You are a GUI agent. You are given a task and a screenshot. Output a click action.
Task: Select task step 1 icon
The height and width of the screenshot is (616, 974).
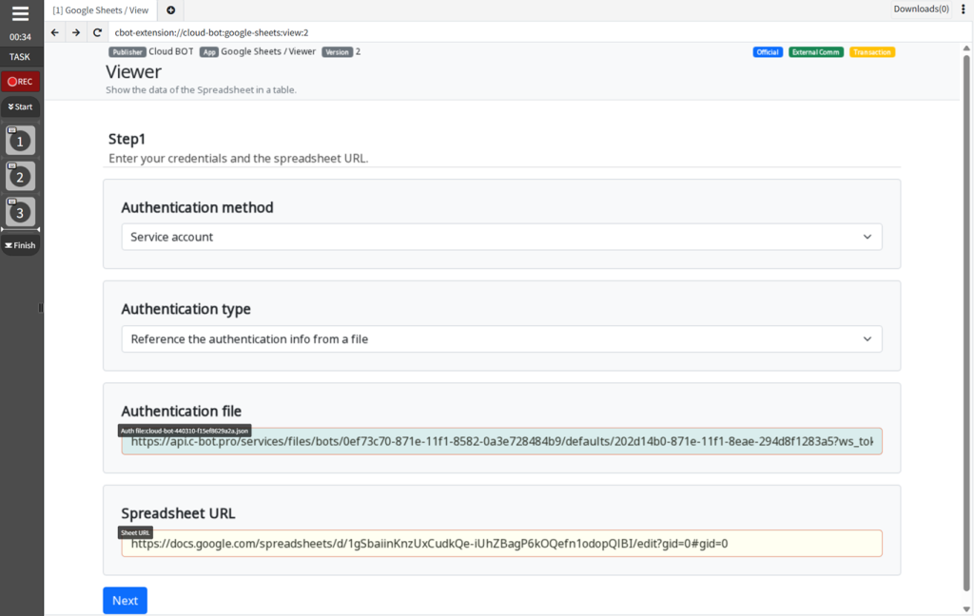20,141
